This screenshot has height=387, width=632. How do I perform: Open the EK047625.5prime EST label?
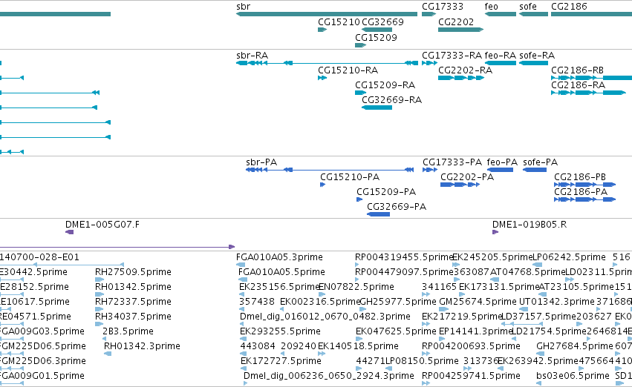coord(396,332)
